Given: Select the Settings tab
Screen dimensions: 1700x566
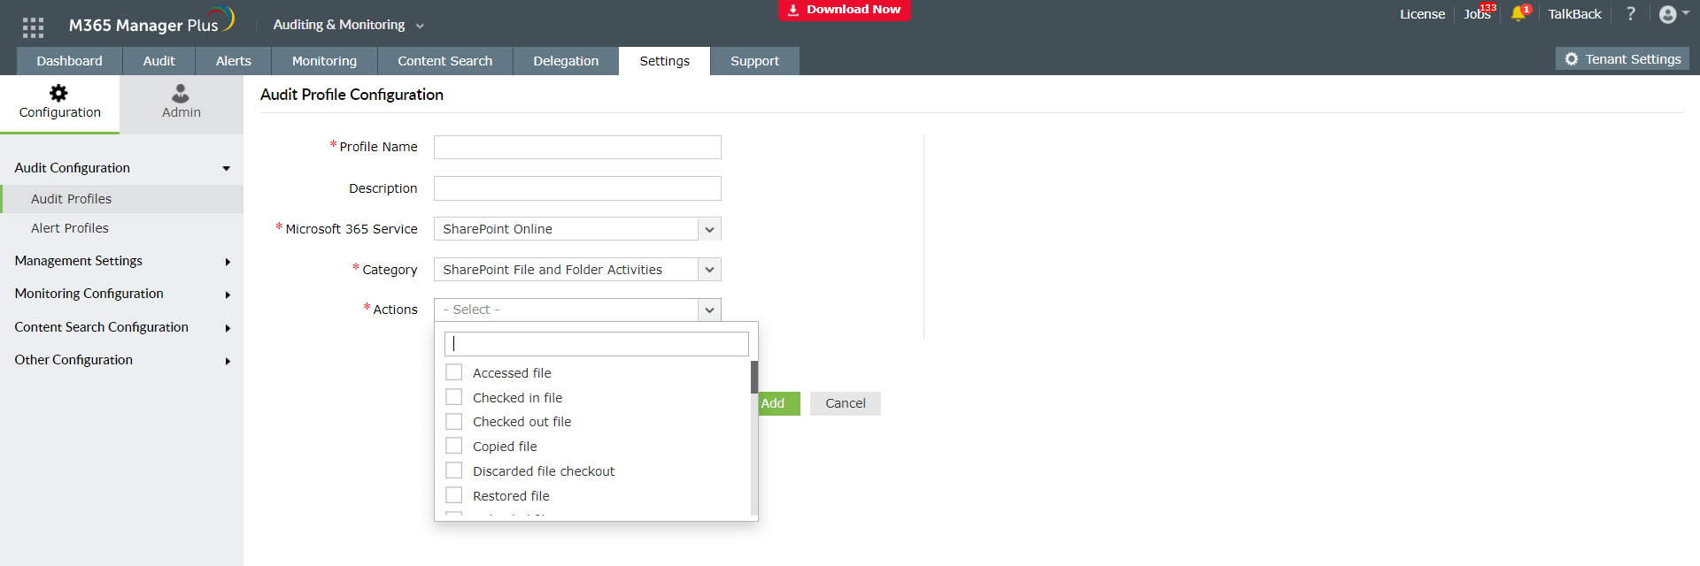Looking at the screenshot, I should tap(664, 61).
